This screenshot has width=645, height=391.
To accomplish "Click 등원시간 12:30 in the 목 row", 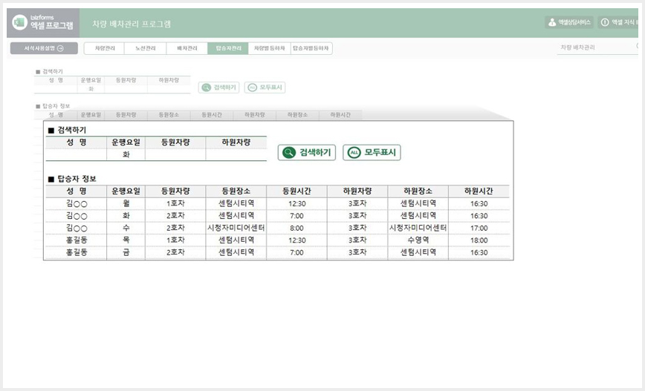I will (x=296, y=240).
